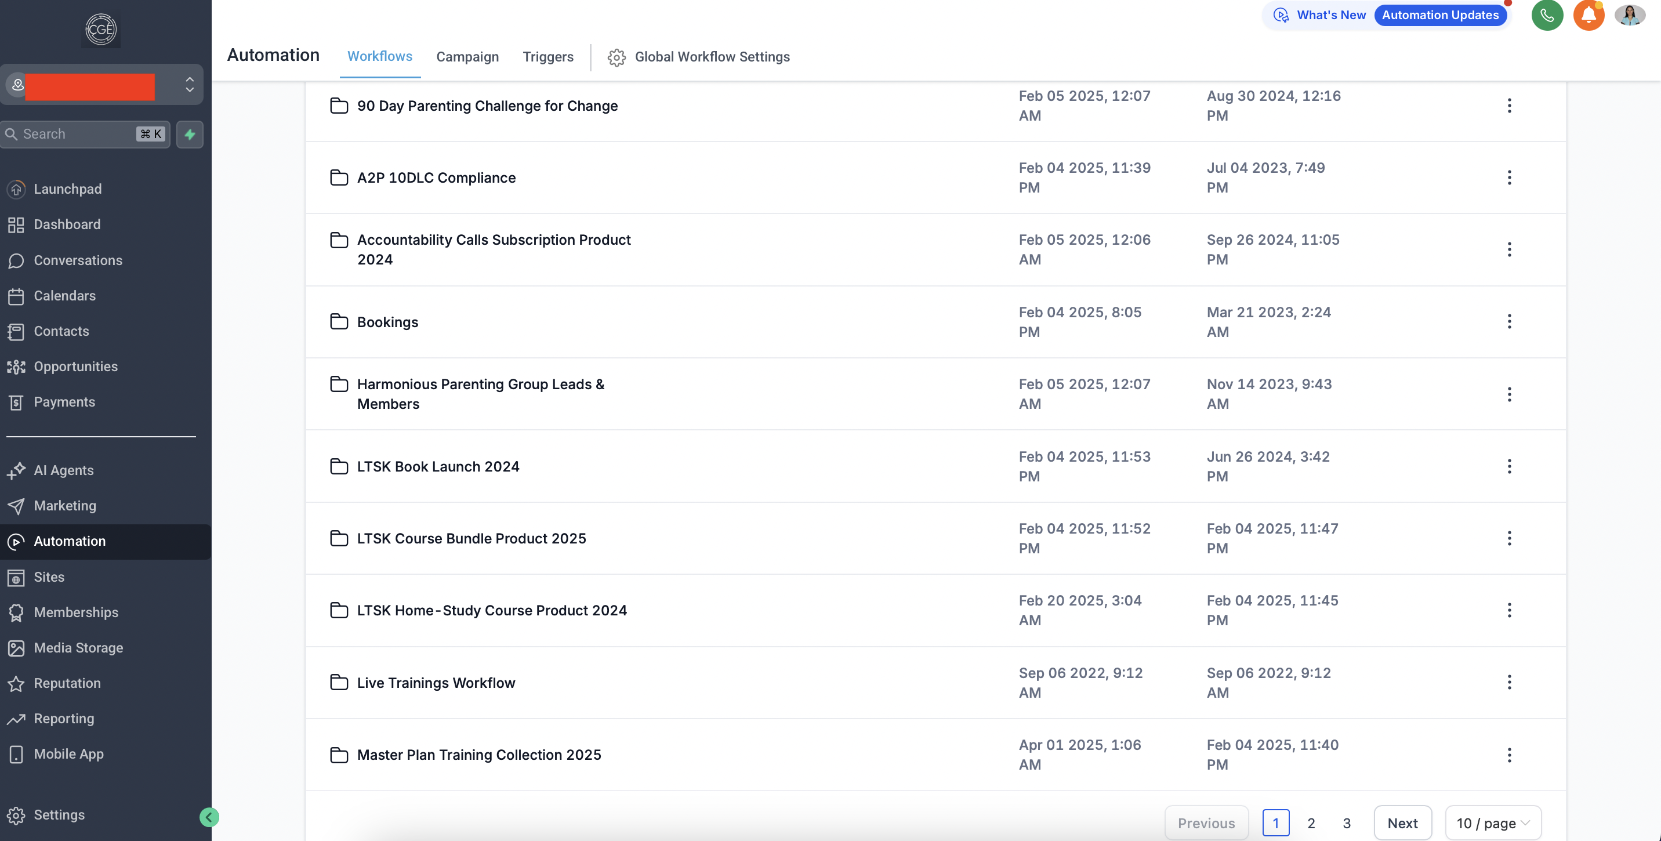Go to page 2
The image size is (1661, 841).
click(1311, 823)
